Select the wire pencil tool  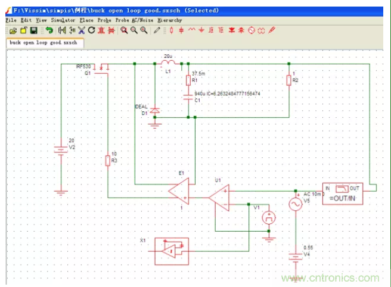157,30
